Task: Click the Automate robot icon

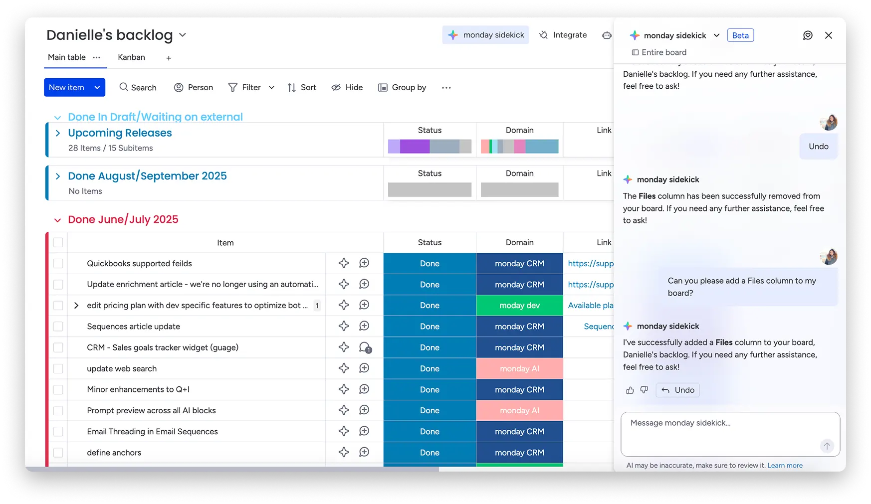Action: pyautogui.click(x=607, y=35)
